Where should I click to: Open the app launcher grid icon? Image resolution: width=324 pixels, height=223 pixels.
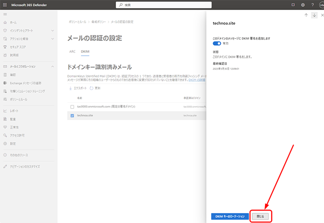5,5
